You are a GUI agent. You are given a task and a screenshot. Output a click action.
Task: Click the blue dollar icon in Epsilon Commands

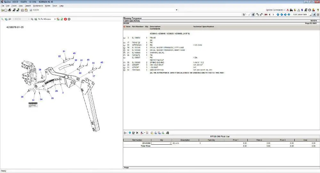coord(302,10)
